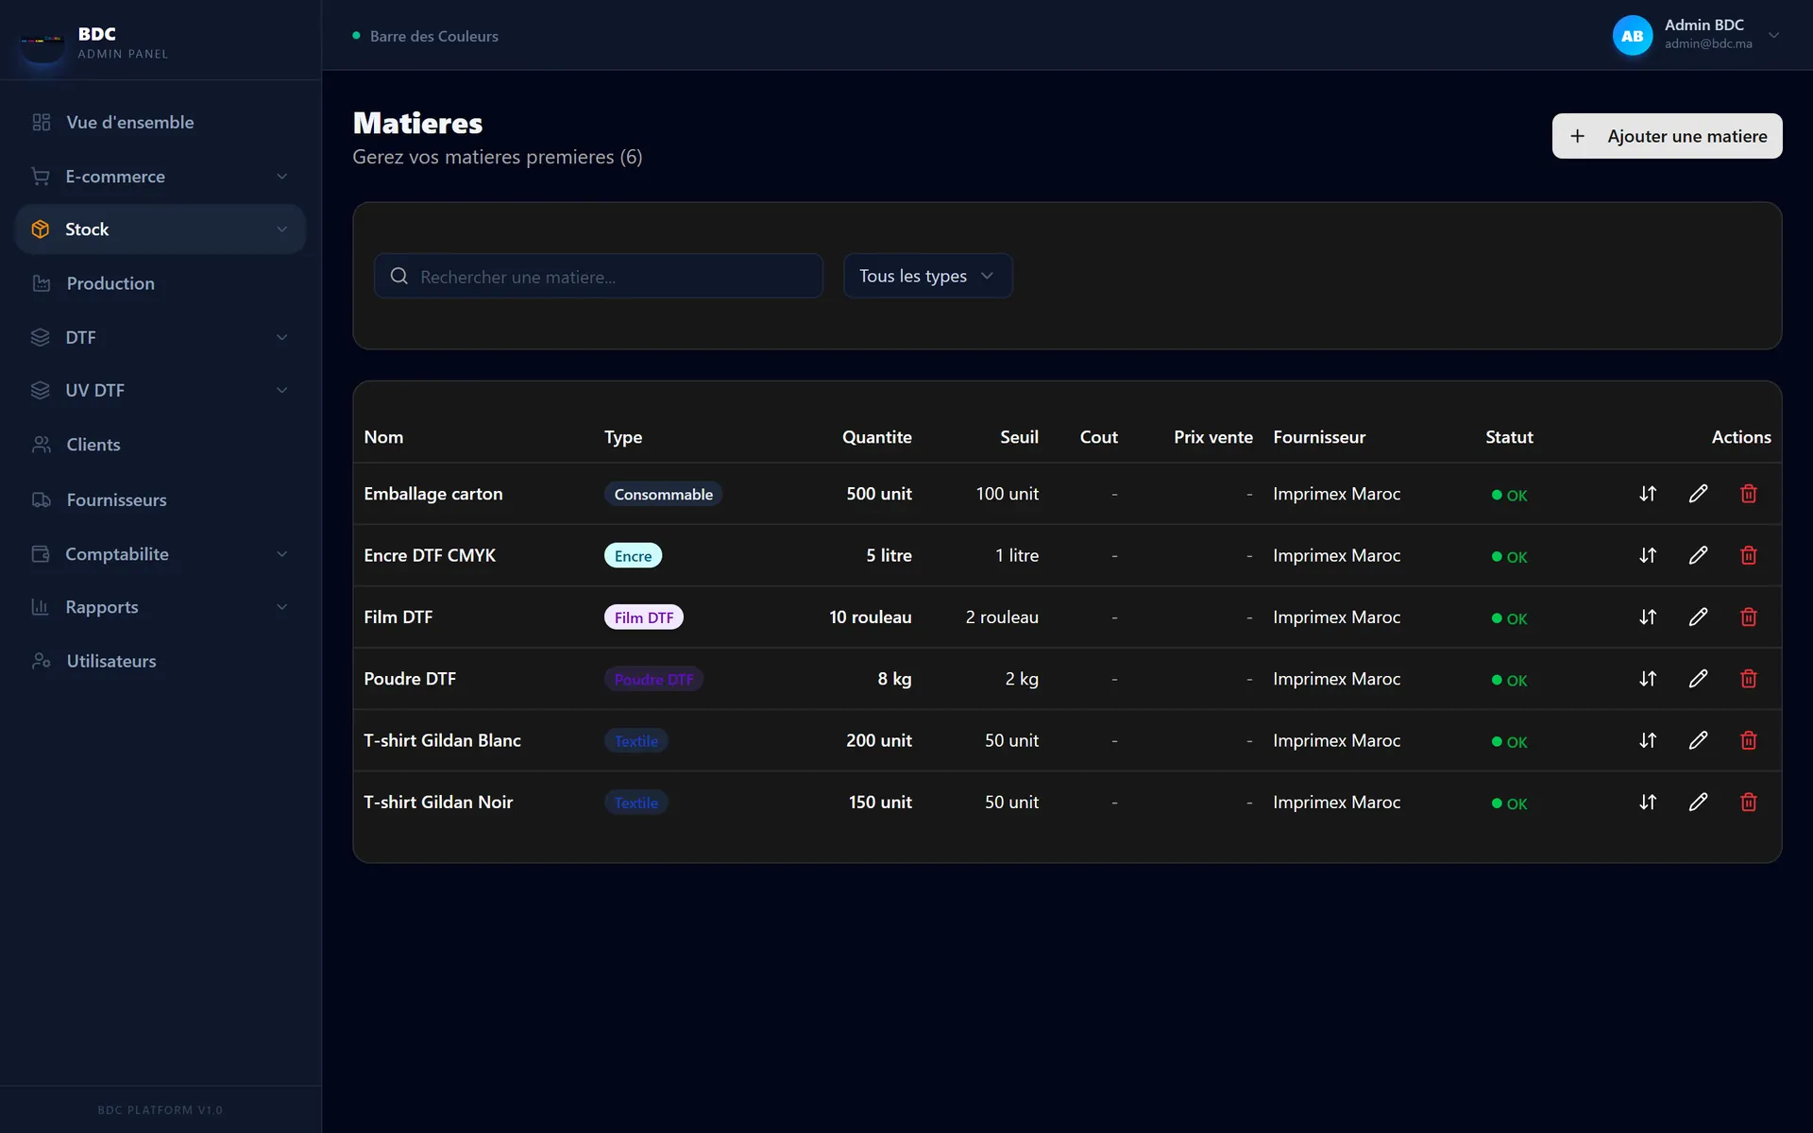Delete the Encre DTF CMYK material
The width and height of the screenshot is (1813, 1133).
click(x=1749, y=555)
